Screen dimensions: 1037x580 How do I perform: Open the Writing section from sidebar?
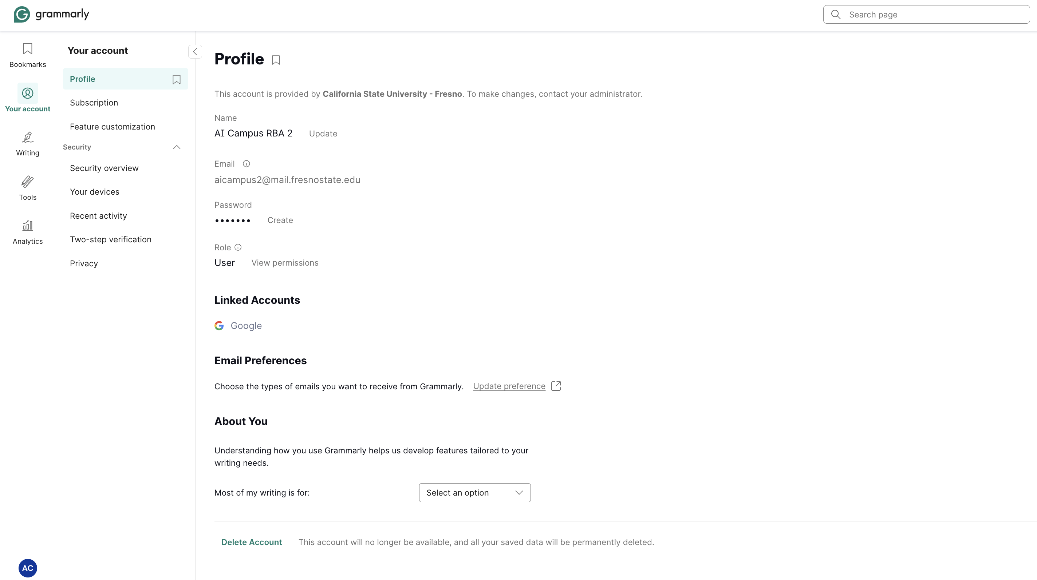point(27,144)
